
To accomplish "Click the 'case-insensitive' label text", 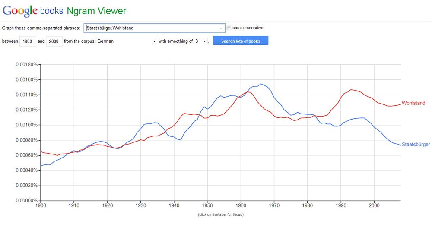I will [248, 28].
